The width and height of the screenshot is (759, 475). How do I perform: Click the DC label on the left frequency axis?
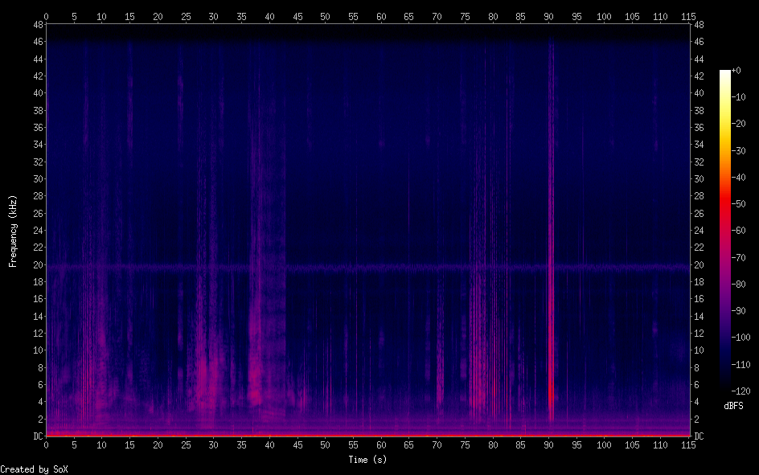[35, 436]
